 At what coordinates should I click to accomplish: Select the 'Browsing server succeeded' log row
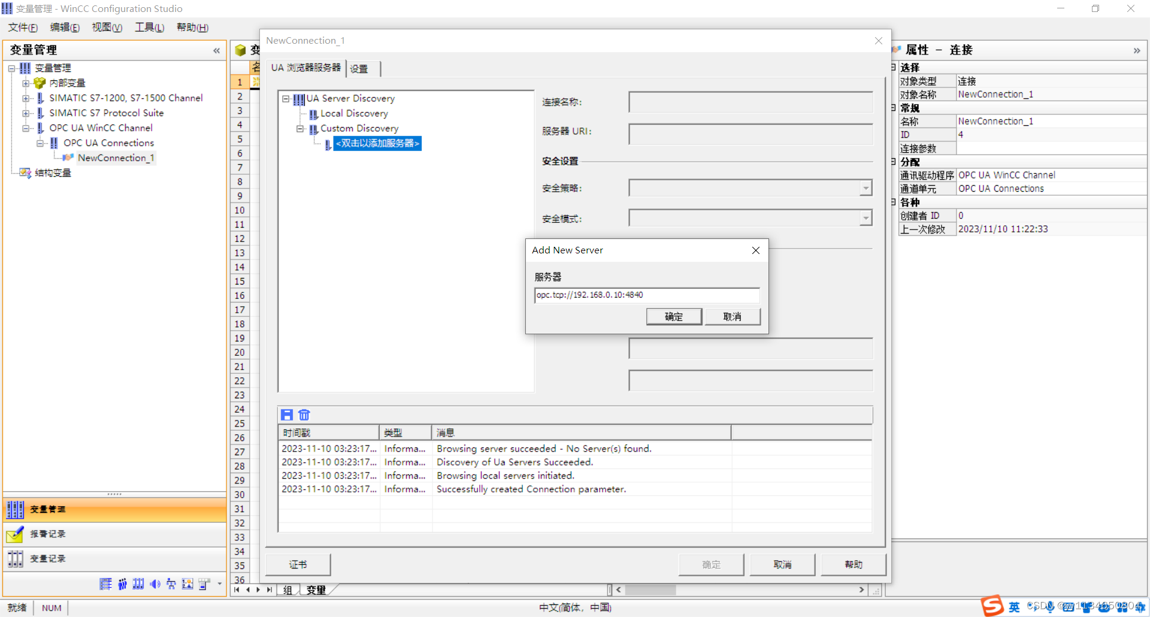pyautogui.click(x=575, y=449)
